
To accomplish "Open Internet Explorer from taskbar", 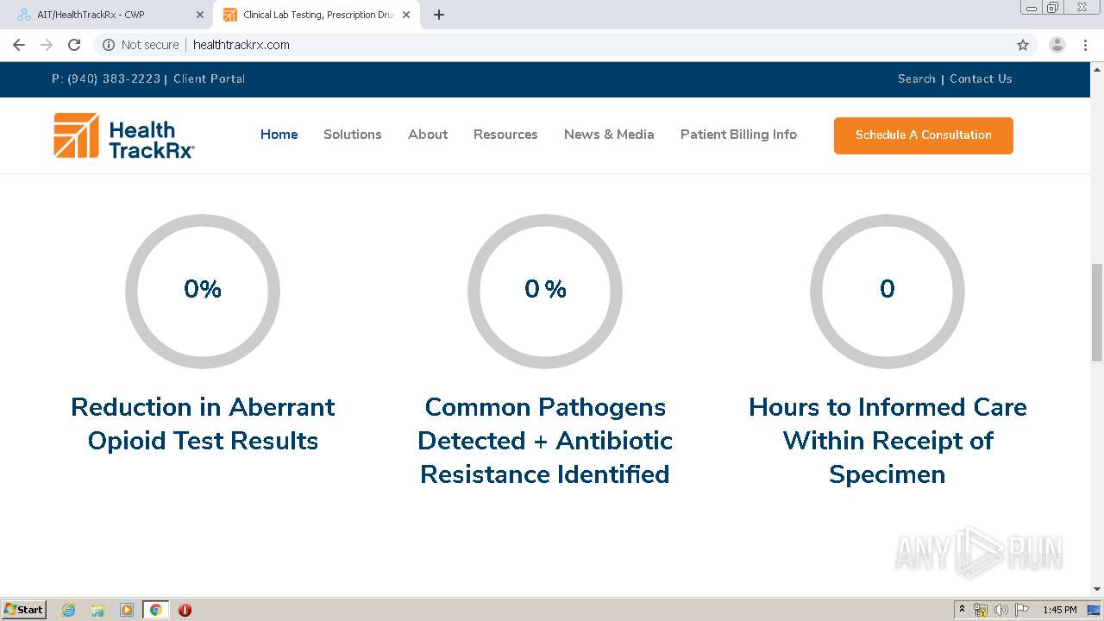I will [x=69, y=610].
